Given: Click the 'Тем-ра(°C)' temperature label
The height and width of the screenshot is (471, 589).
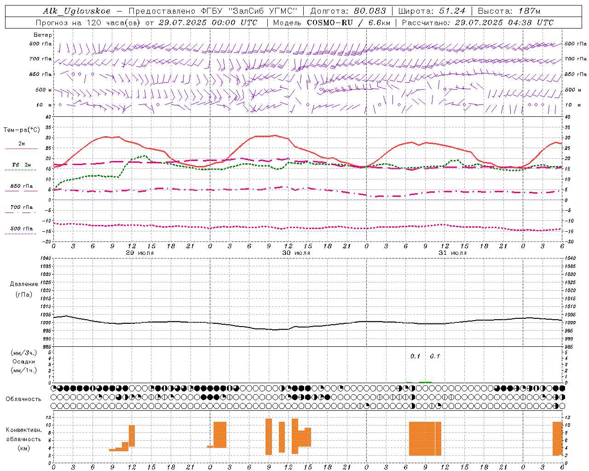Looking at the screenshot, I should click(22, 130).
